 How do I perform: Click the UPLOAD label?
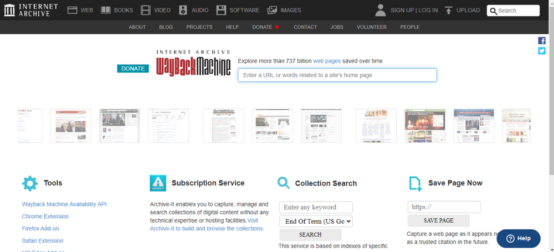coord(468,11)
